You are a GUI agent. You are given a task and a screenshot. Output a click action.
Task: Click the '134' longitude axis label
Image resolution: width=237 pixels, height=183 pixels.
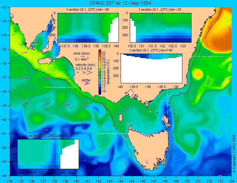click(x=10, y=181)
